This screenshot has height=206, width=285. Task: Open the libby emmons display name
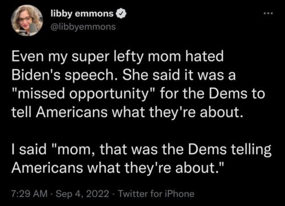[x=82, y=14]
